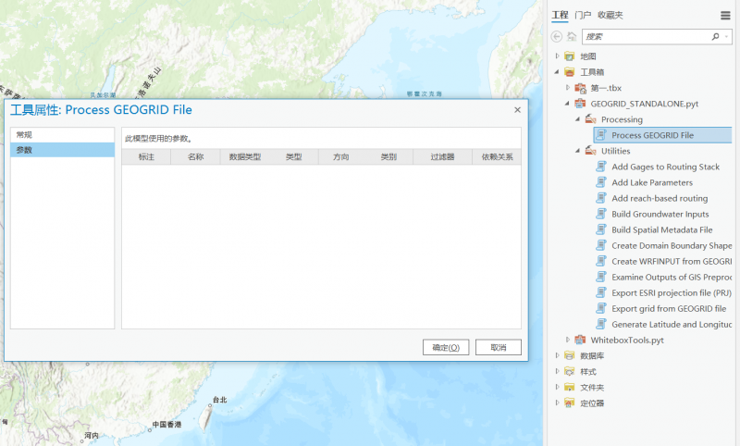Click the 取消 button
Image resolution: width=740 pixels, height=446 pixels.
(x=499, y=347)
